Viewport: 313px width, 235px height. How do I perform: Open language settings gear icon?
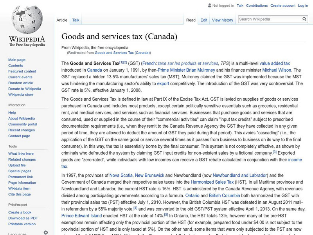46,232
